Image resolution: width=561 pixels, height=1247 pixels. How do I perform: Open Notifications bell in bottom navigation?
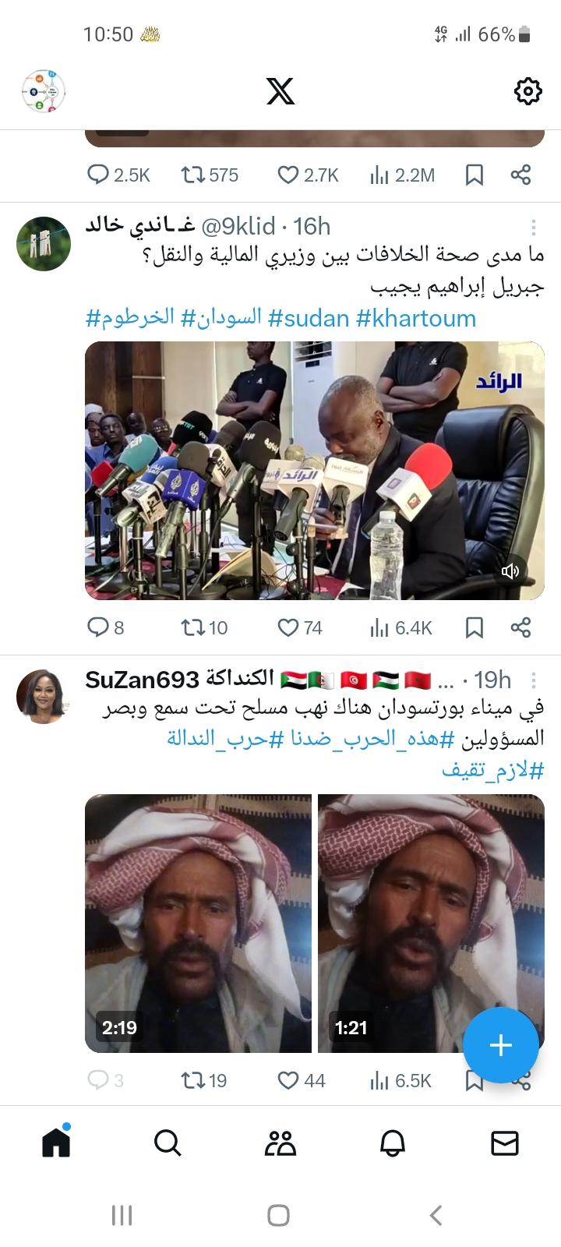pyautogui.click(x=393, y=1143)
